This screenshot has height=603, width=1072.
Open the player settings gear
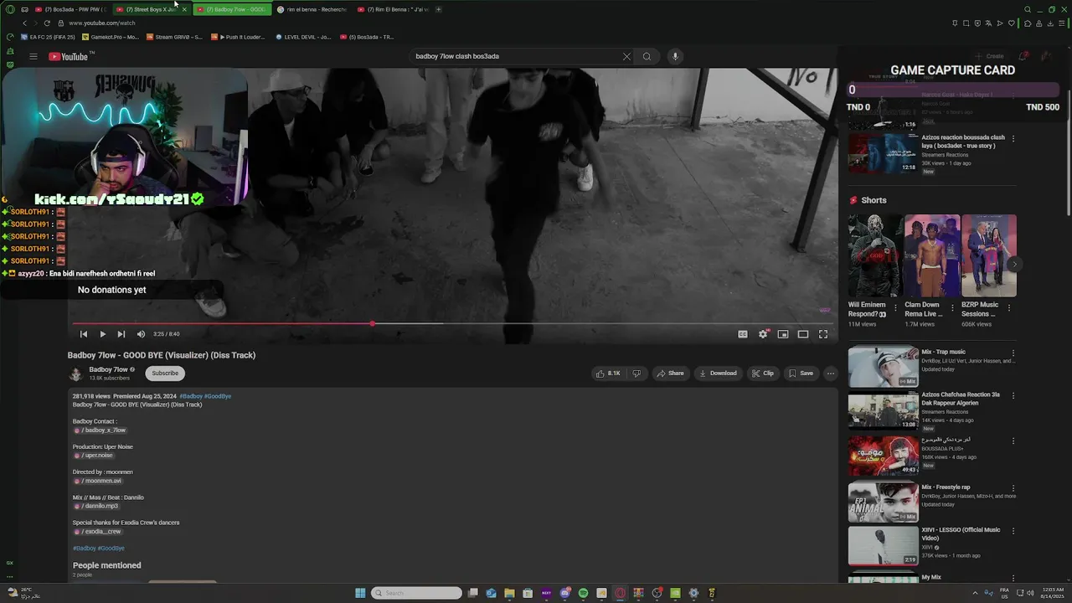pos(763,334)
